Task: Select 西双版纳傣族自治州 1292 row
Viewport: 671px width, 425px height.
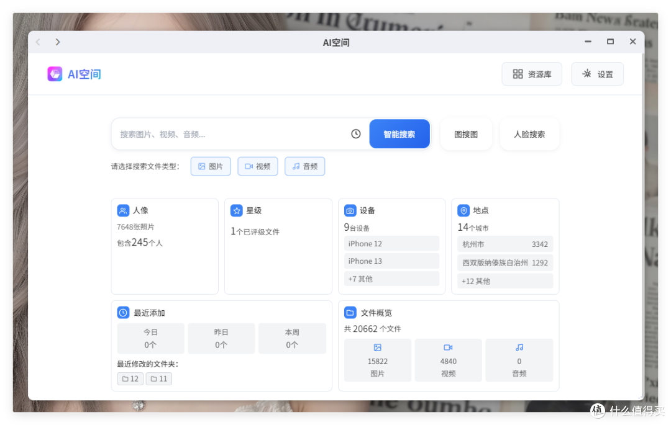Action: 505,262
